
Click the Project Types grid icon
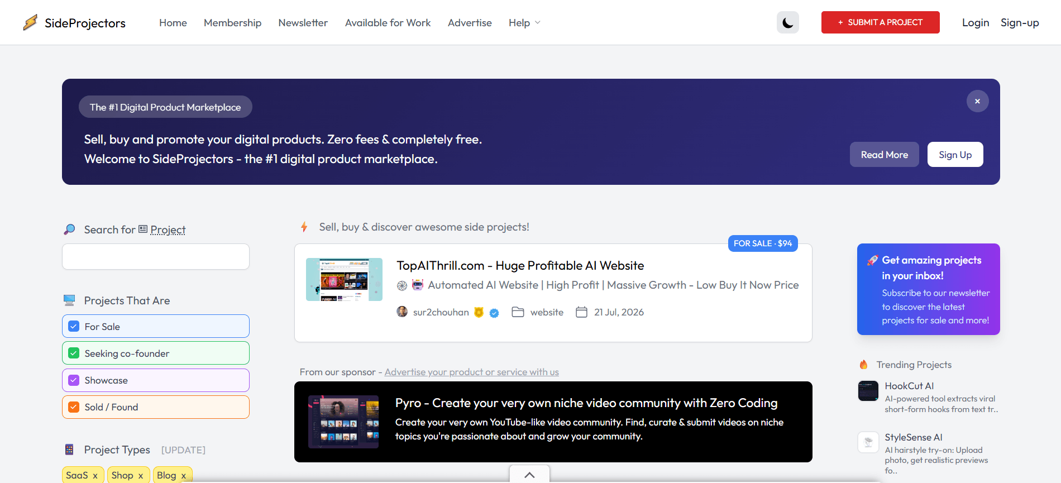(69, 449)
